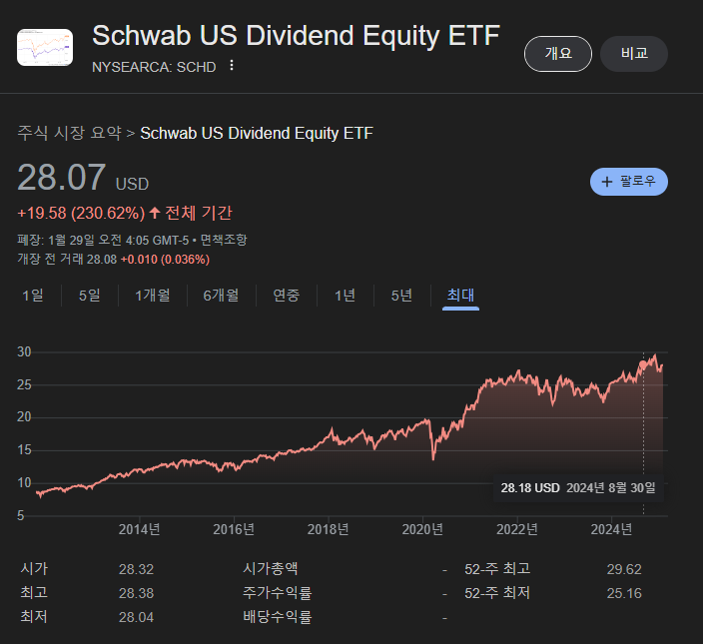The height and width of the screenshot is (644, 703).
Task: Click the y-axis label 30
Action: pyautogui.click(x=24, y=351)
